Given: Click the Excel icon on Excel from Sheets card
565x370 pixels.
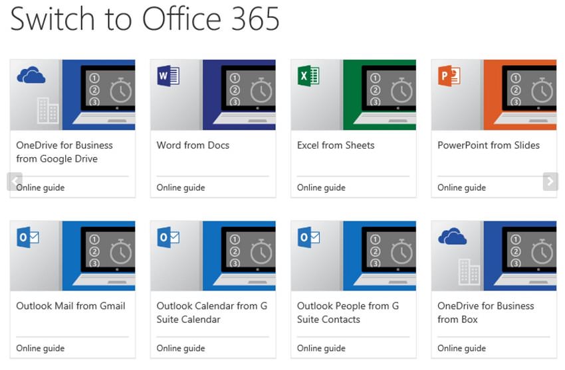Looking at the screenshot, I should 308,76.
